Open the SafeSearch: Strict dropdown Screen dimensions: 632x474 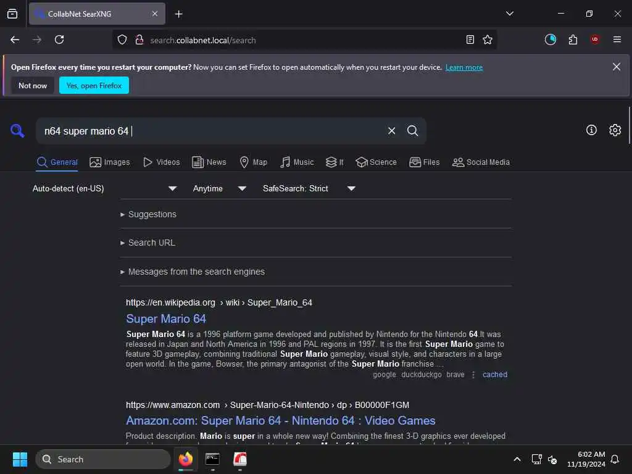[x=309, y=189]
